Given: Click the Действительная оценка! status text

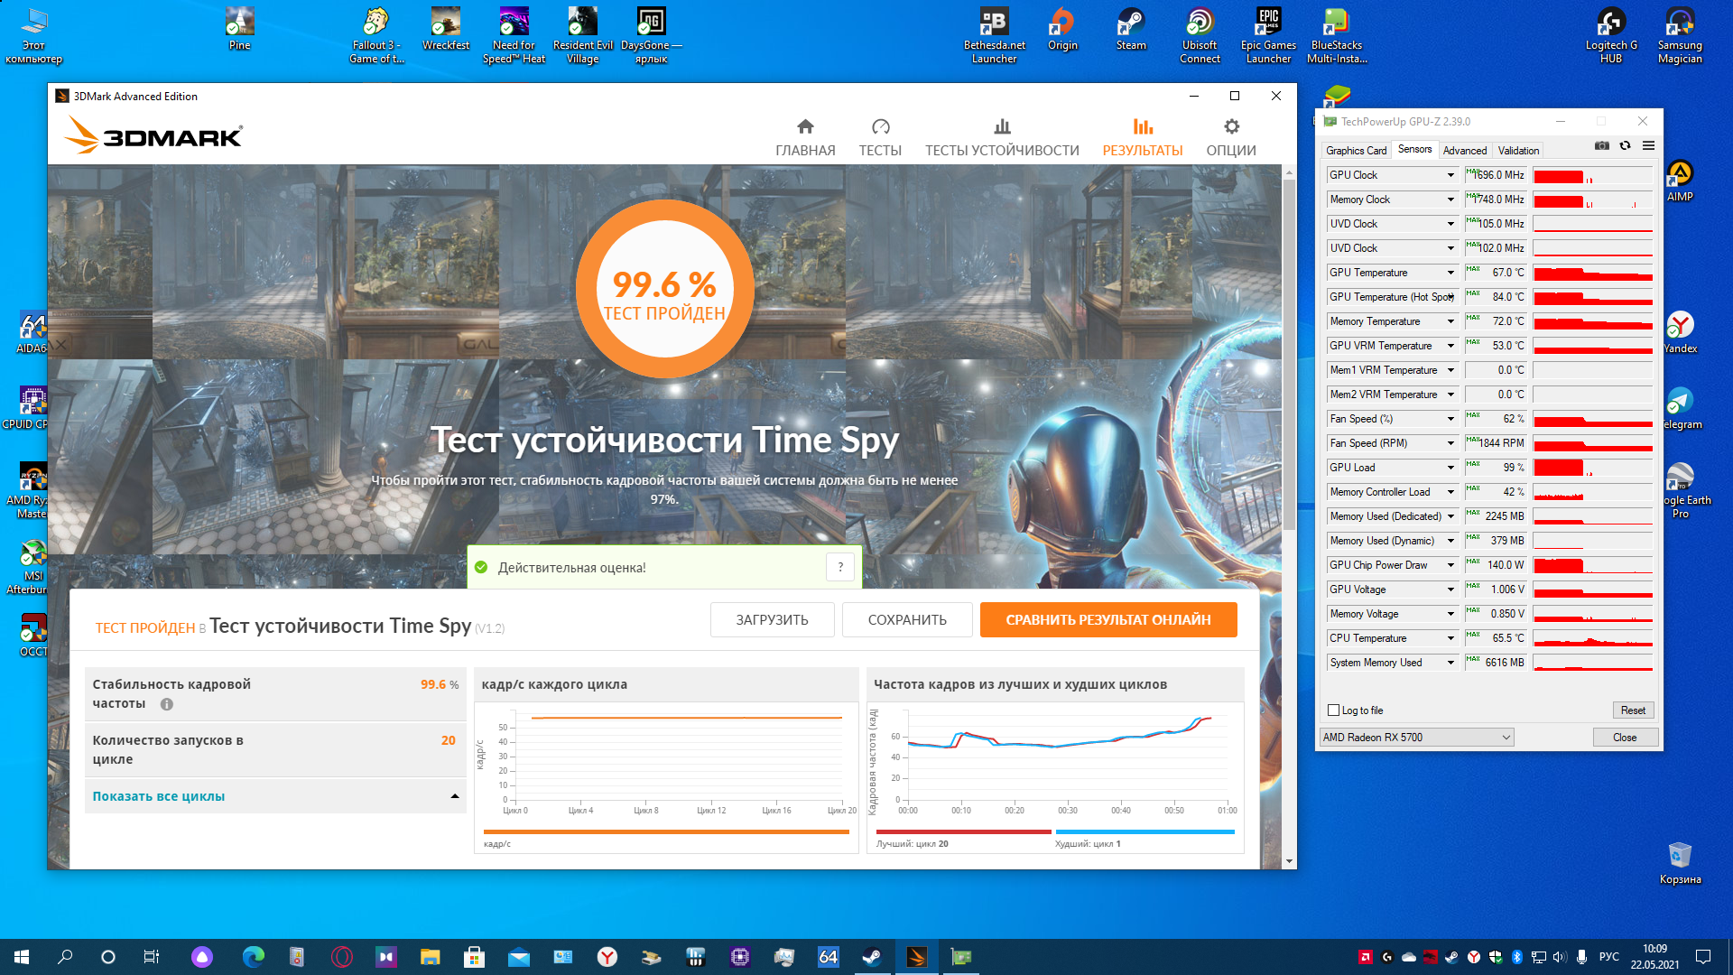Looking at the screenshot, I should [x=571, y=568].
